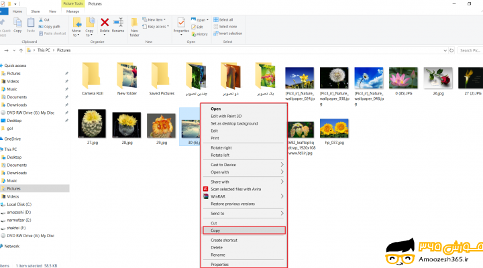483x268 pixels.
Task: Open file History from ribbon
Action: pos(200,34)
